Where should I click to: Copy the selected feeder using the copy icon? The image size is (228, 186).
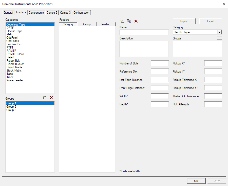click(x=129, y=21)
